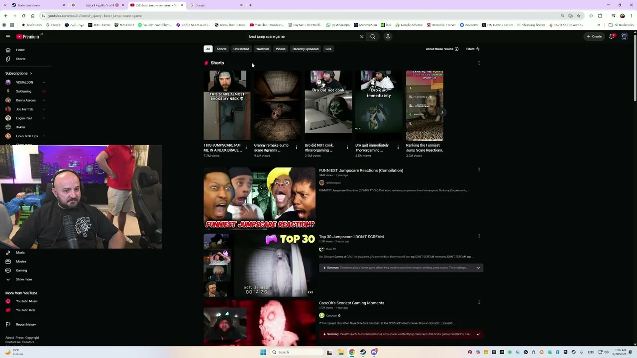Image resolution: width=637 pixels, height=358 pixels.
Task: Open YouTube notifications bell
Action: pos(612,36)
